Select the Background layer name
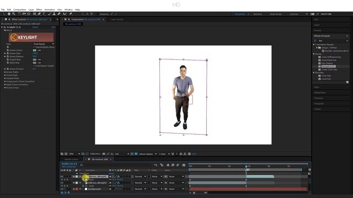353x198 pixels. (x=94, y=189)
